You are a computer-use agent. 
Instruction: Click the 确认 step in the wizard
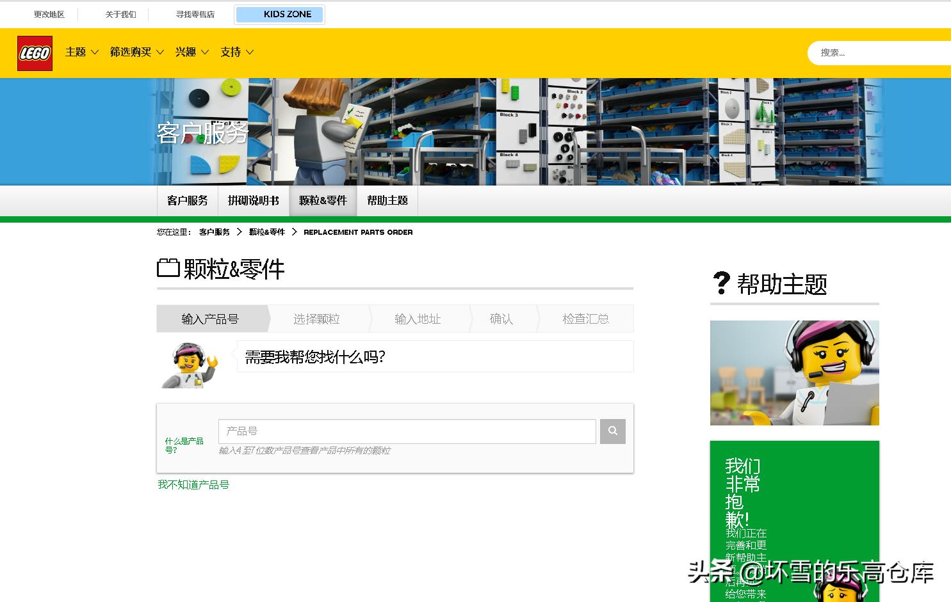point(502,319)
